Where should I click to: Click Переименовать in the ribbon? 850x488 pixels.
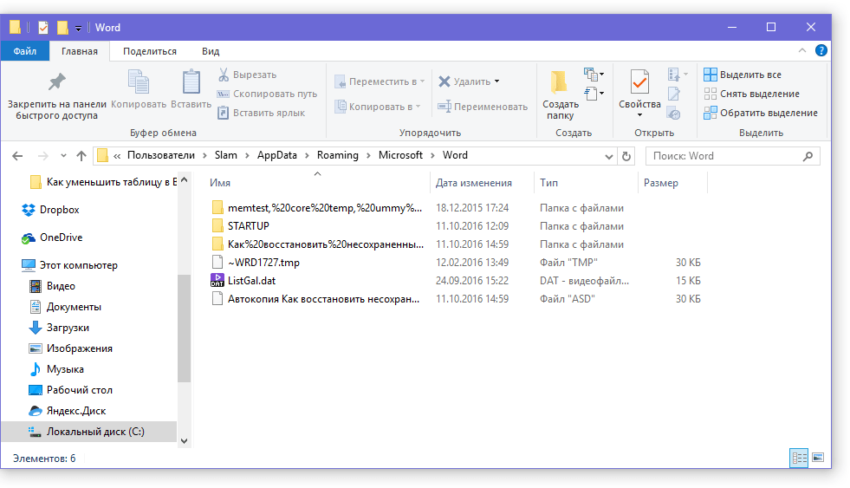click(483, 107)
